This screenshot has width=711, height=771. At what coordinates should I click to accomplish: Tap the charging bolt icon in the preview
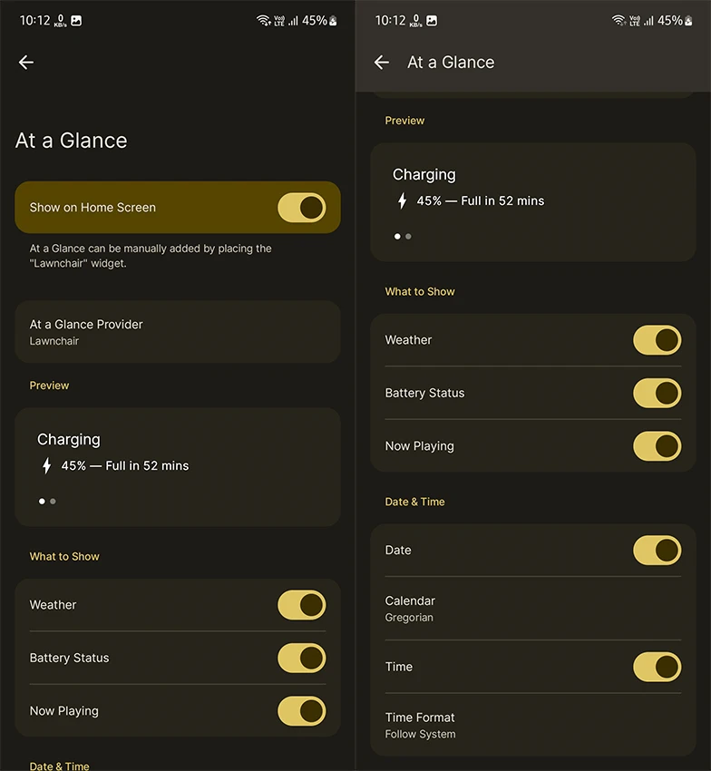pos(402,201)
